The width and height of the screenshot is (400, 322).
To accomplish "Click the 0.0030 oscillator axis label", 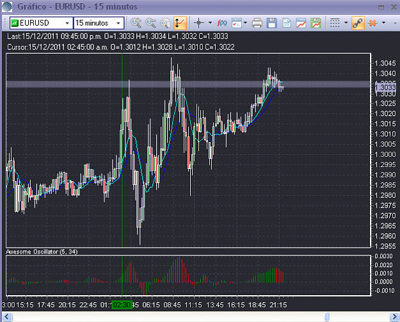I will click(383, 256).
